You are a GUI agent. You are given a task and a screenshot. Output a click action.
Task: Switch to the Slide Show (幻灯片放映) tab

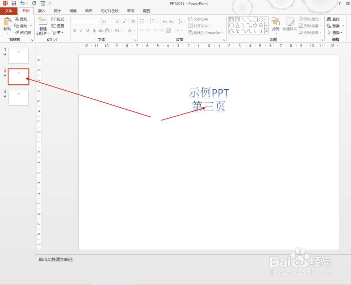click(x=110, y=11)
